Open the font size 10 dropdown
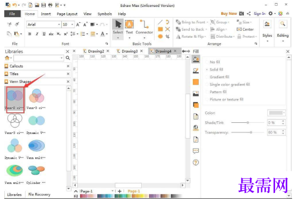The width and height of the screenshot is (298, 202). 72,24
